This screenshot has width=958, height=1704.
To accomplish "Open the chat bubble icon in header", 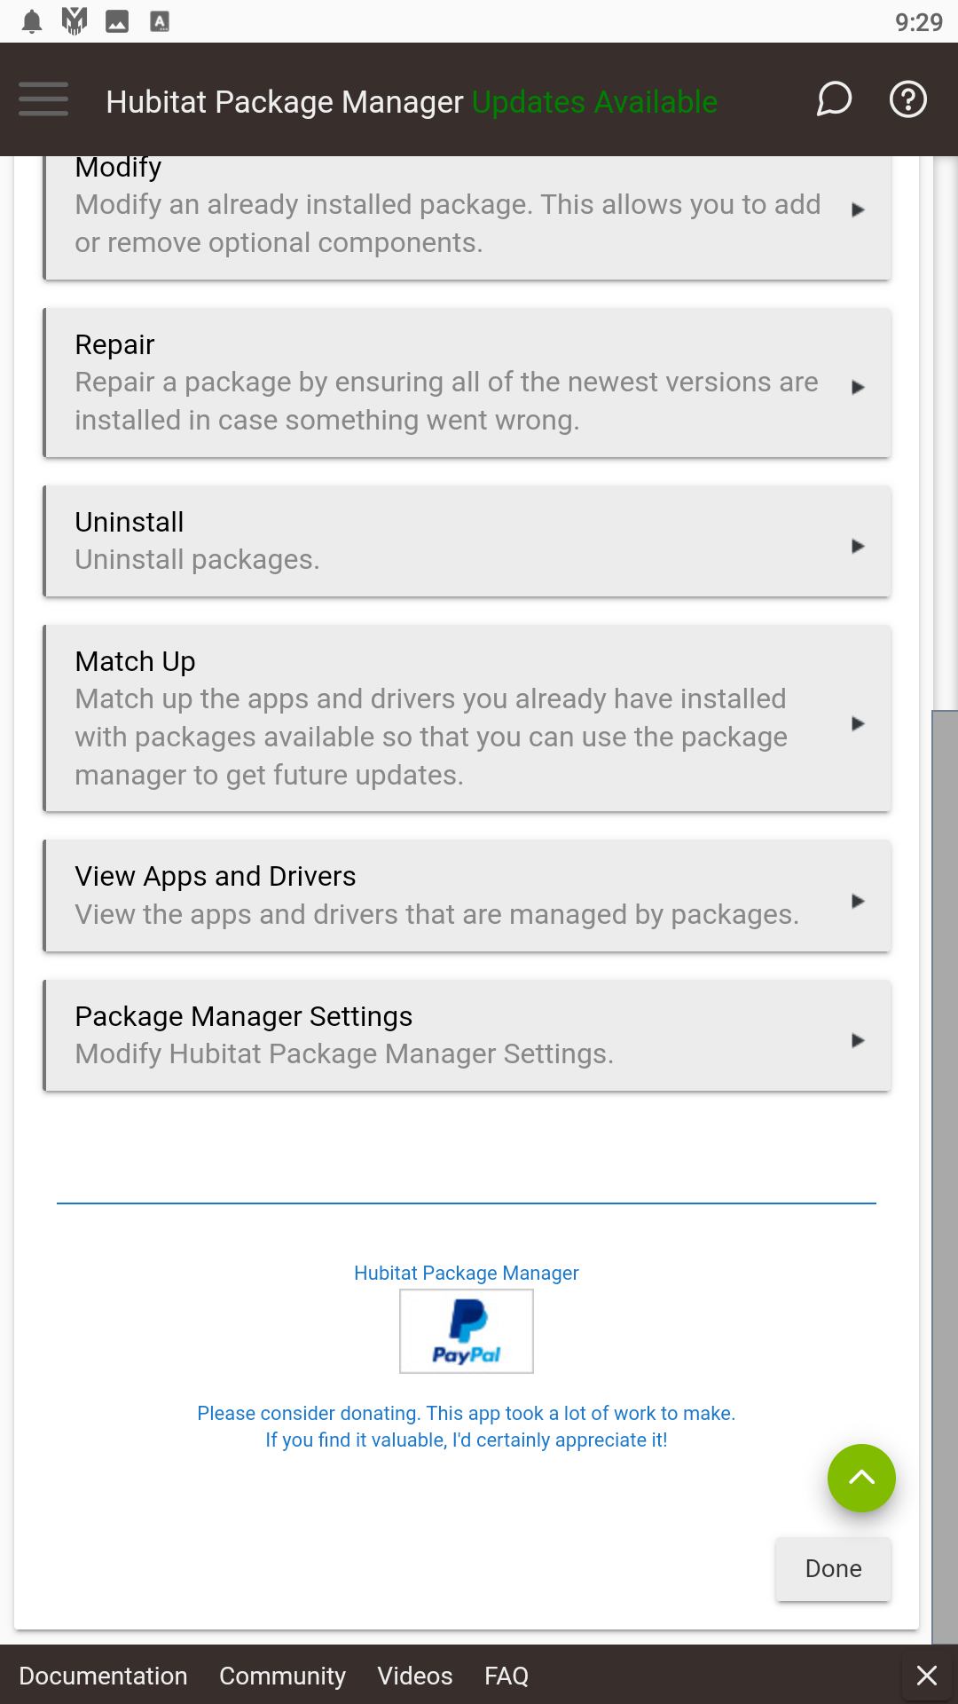I will [x=834, y=99].
